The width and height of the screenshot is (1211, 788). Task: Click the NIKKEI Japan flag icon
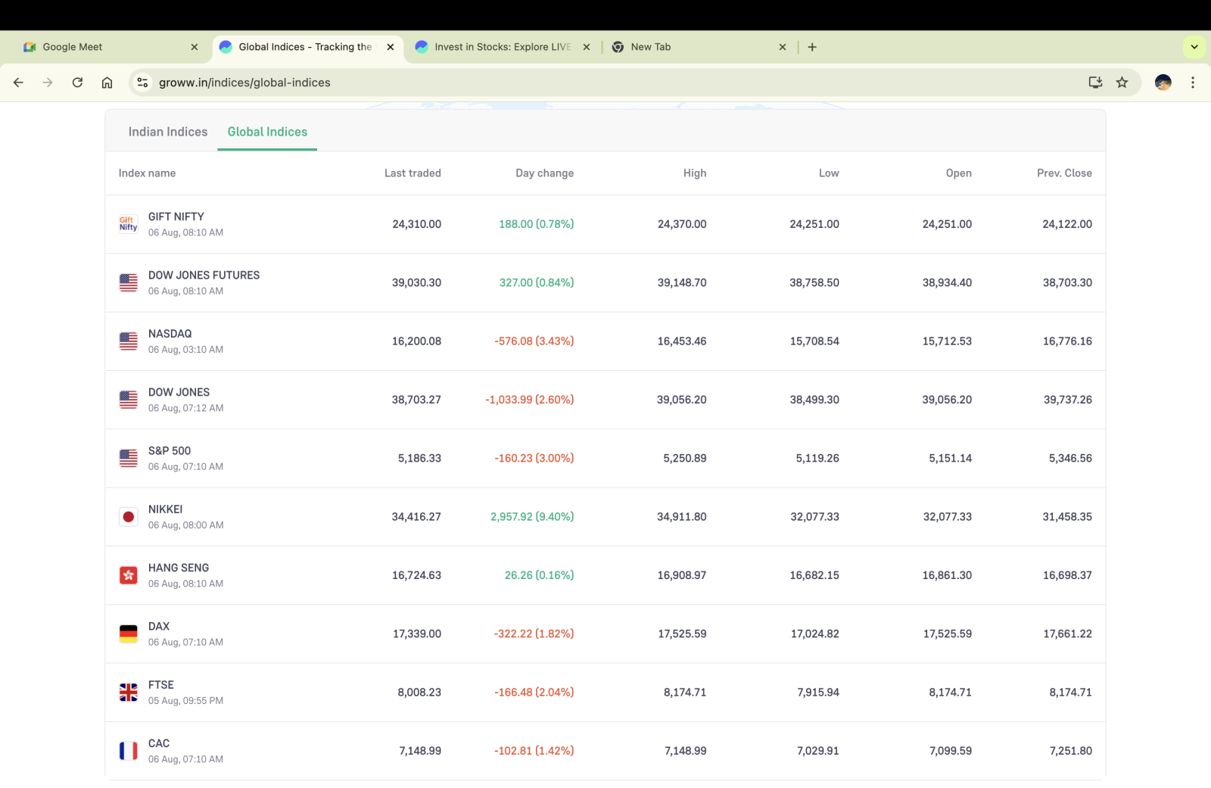tap(129, 517)
